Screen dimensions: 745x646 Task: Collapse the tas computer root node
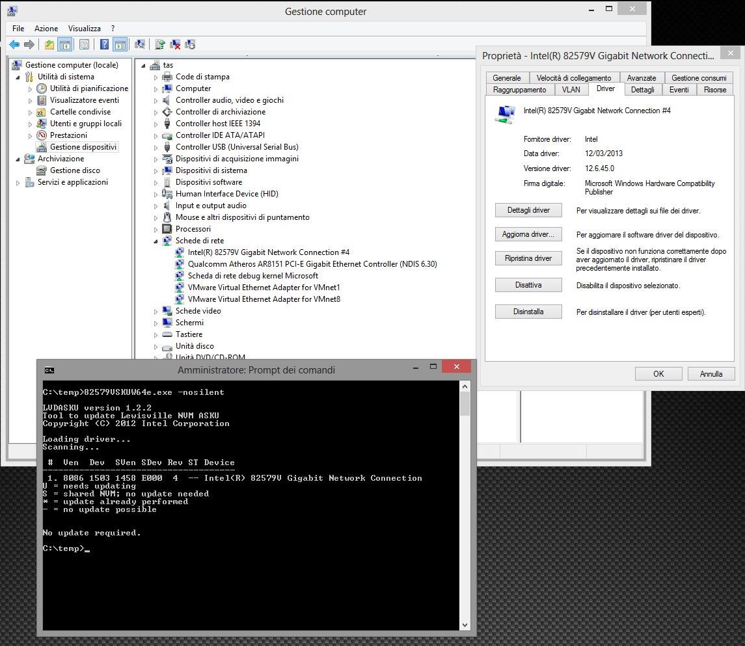[x=143, y=66]
